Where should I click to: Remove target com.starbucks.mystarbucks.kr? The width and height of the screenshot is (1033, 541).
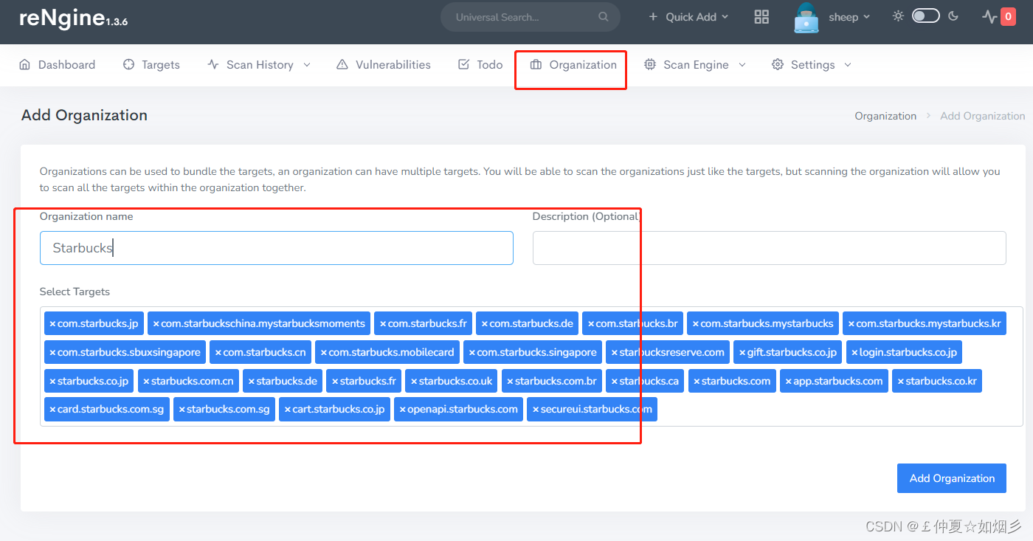click(x=851, y=323)
